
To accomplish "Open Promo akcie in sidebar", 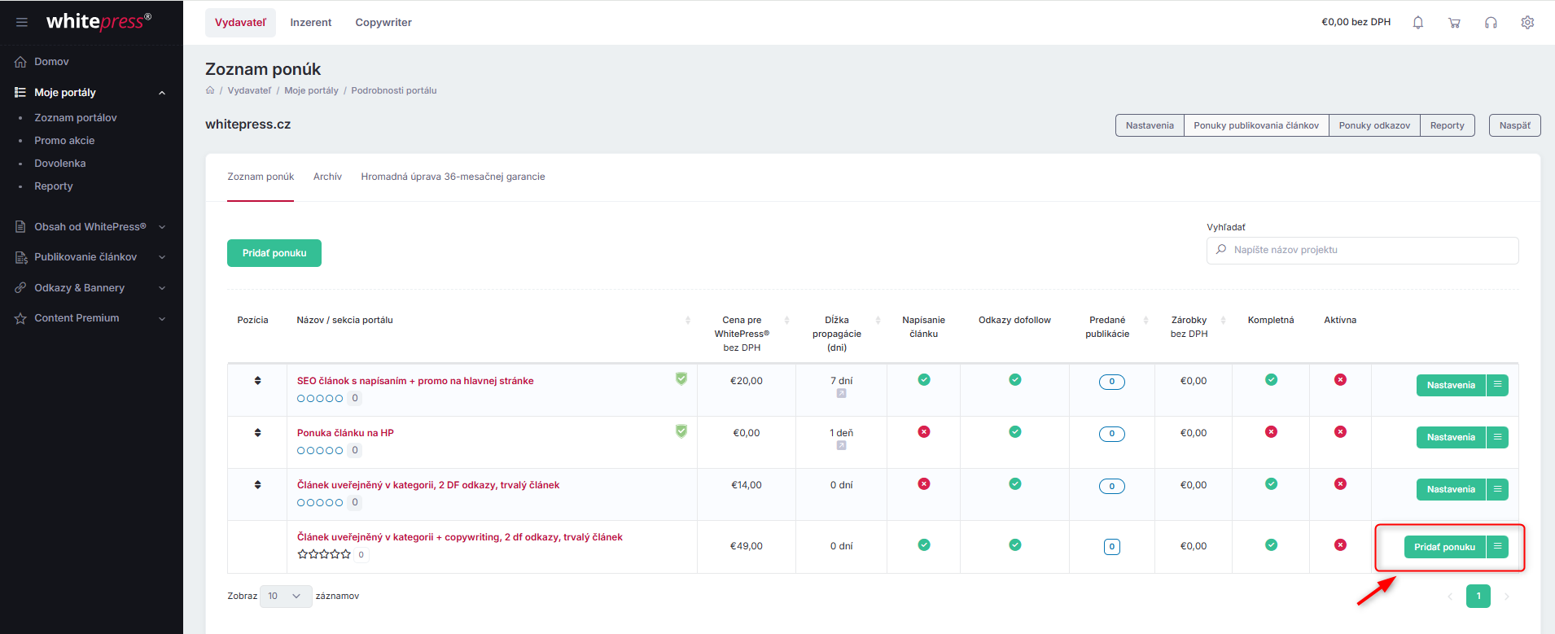I will click(64, 141).
